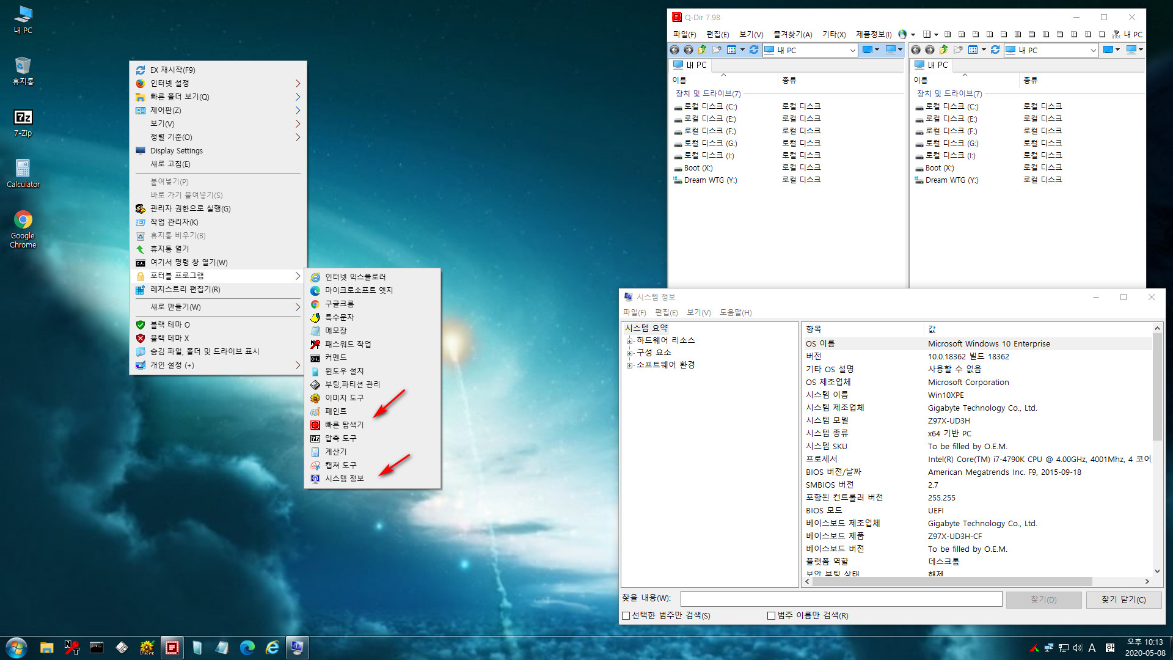Go up one folder in right Q-Dir pane
The image size is (1173, 660).
click(x=944, y=50)
